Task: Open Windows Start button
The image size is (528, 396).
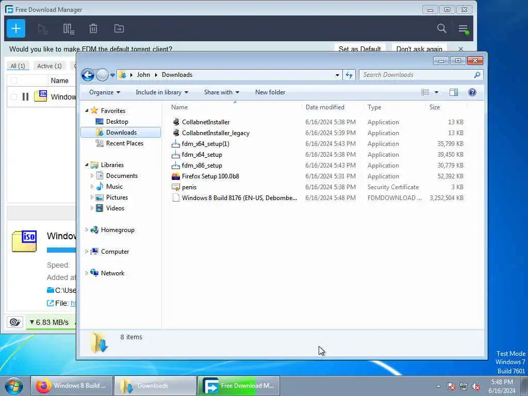Action: coord(14,386)
